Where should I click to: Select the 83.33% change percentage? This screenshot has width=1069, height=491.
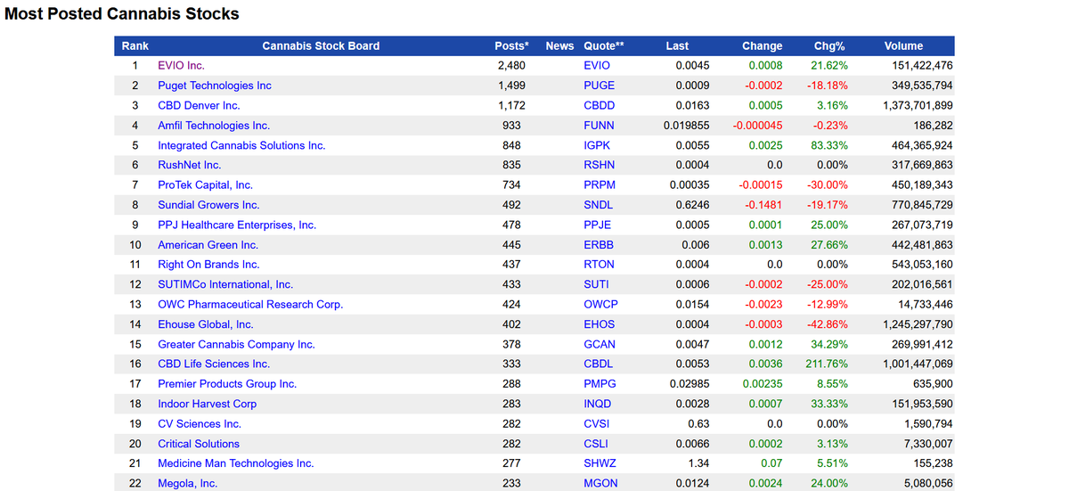(829, 145)
